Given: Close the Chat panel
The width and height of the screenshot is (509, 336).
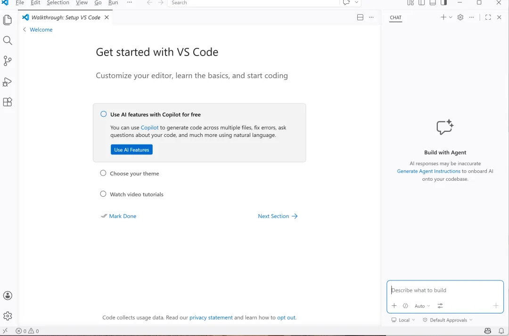Looking at the screenshot, I should click(x=499, y=17).
